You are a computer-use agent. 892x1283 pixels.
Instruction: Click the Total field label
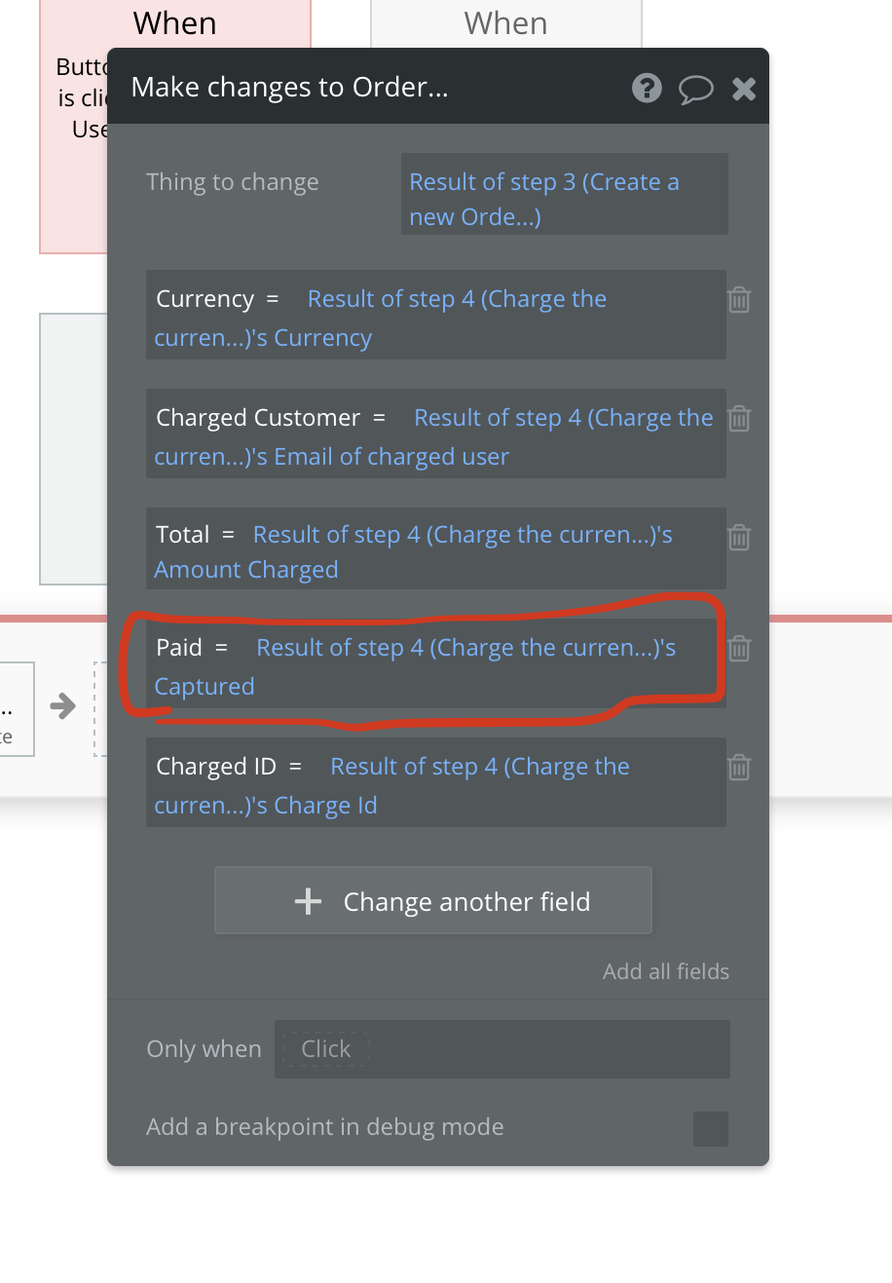183,535
